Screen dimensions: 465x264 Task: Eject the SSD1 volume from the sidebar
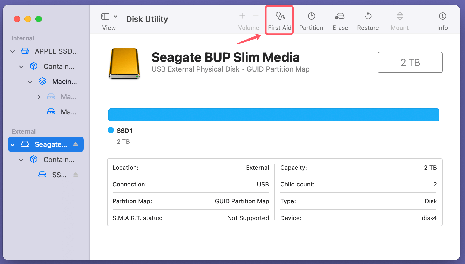click(76, 175)
